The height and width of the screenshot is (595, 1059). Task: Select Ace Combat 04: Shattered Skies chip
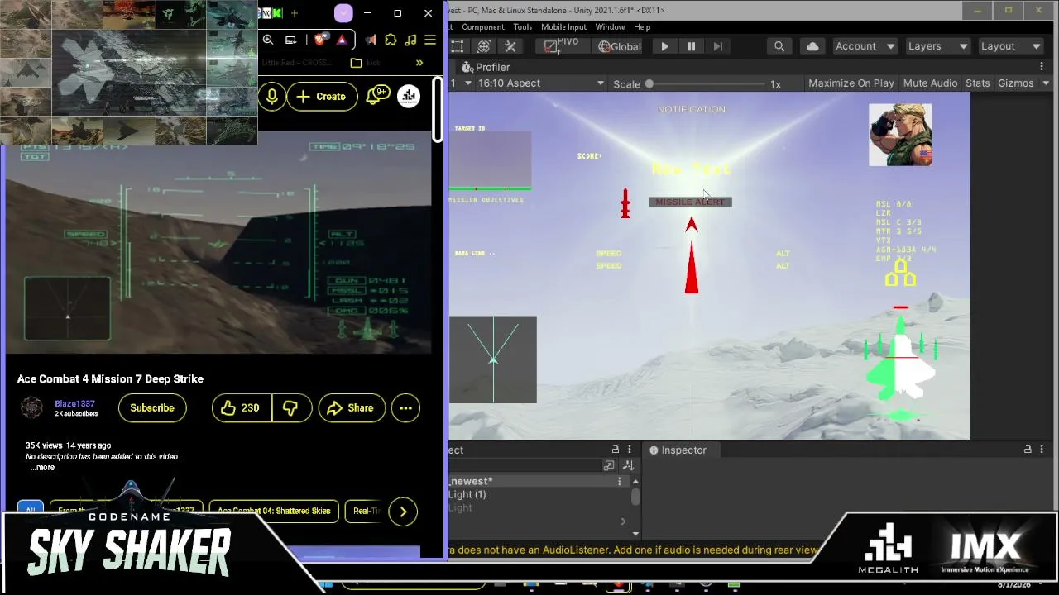(x=274, y=511)
